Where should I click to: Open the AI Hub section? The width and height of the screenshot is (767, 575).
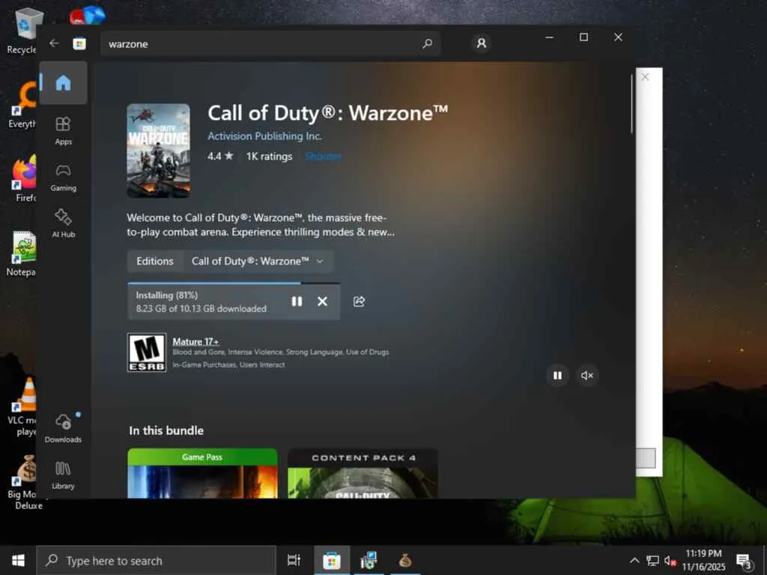pos(63,223)
